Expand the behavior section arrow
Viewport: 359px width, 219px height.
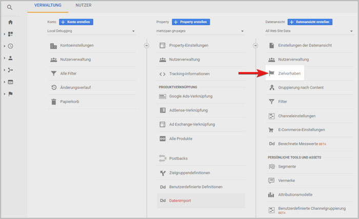[x=4, y=82]
